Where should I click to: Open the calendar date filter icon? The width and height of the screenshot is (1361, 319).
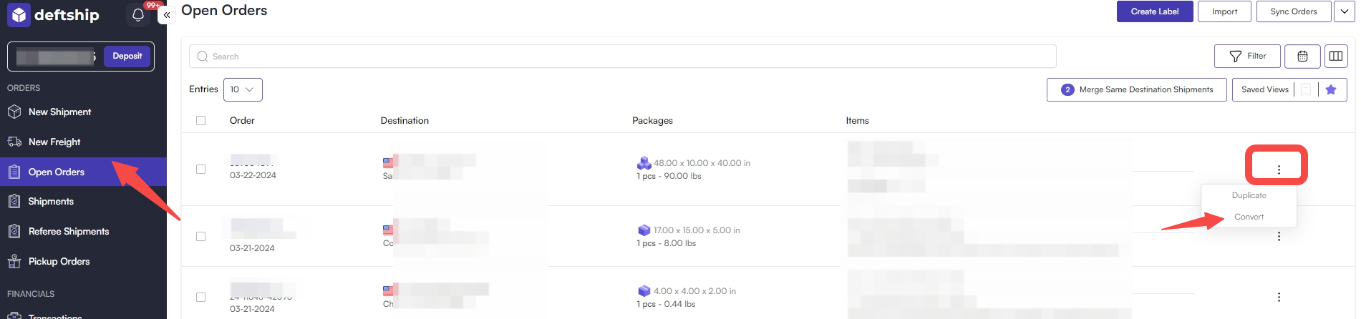click(x=1302, y=56)
